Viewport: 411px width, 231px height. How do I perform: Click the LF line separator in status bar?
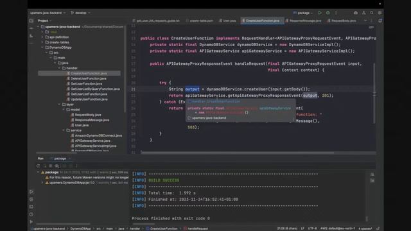302,228
